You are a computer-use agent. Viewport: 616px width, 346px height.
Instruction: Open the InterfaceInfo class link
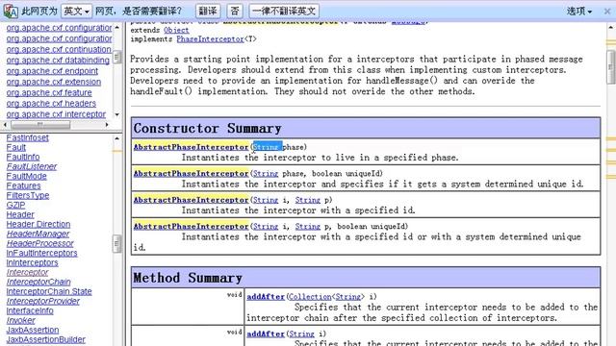tap(30, 310)
